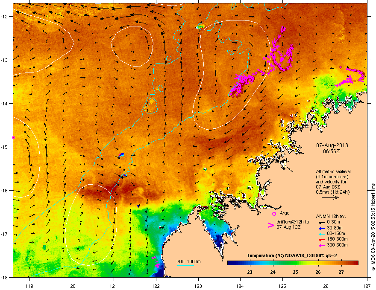Viewport: 376px width, 290px height.
Task: Click the 0.5m/s velocity scale arrow
Action: tap(330, 197)
